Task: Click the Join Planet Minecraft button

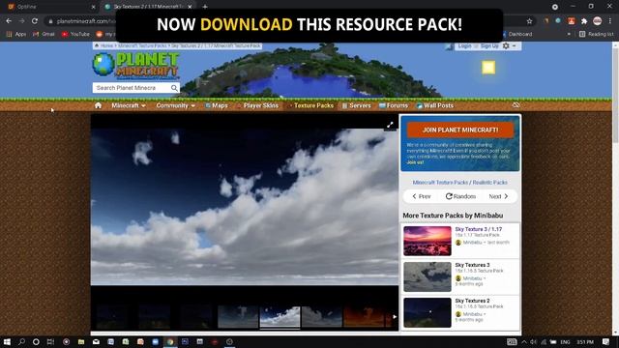Action: click(x=460, y=130)
